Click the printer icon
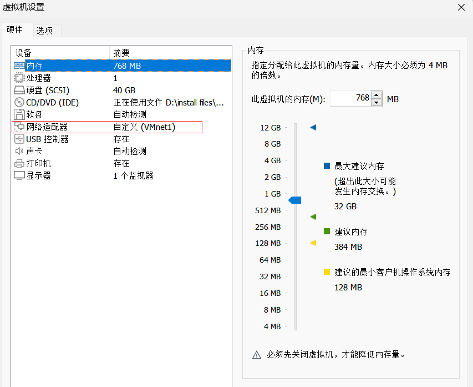 pyautogui.click(x=19, y=163)
